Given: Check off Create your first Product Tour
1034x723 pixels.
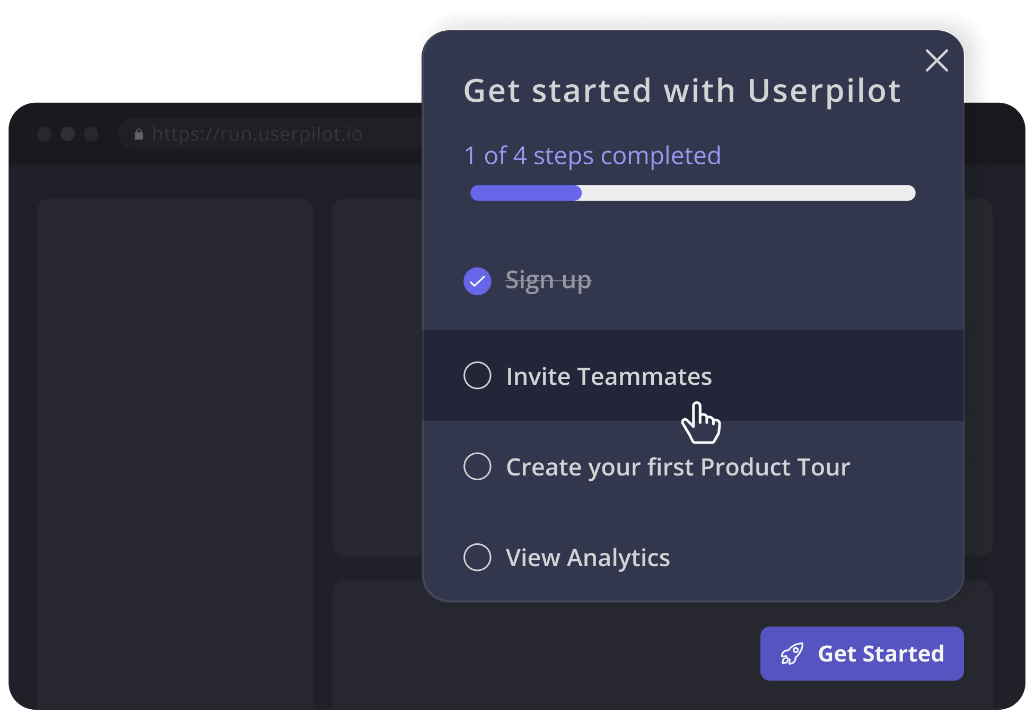Looking at the screenshot, I should (x=477, y=466).
